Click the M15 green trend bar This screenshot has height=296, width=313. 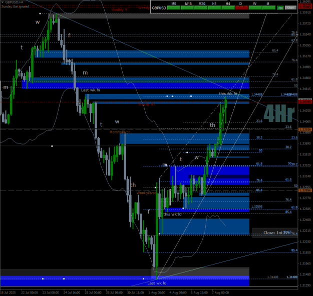coord(187,8)
